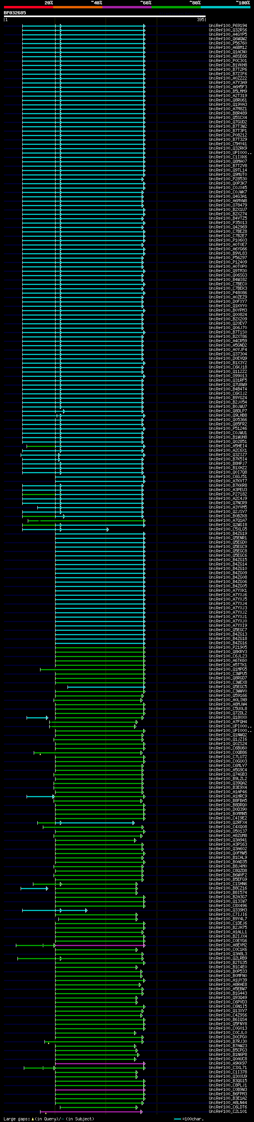Select the UniRef100_B8R489 label

pyautogui.click(x=228, y=113)
